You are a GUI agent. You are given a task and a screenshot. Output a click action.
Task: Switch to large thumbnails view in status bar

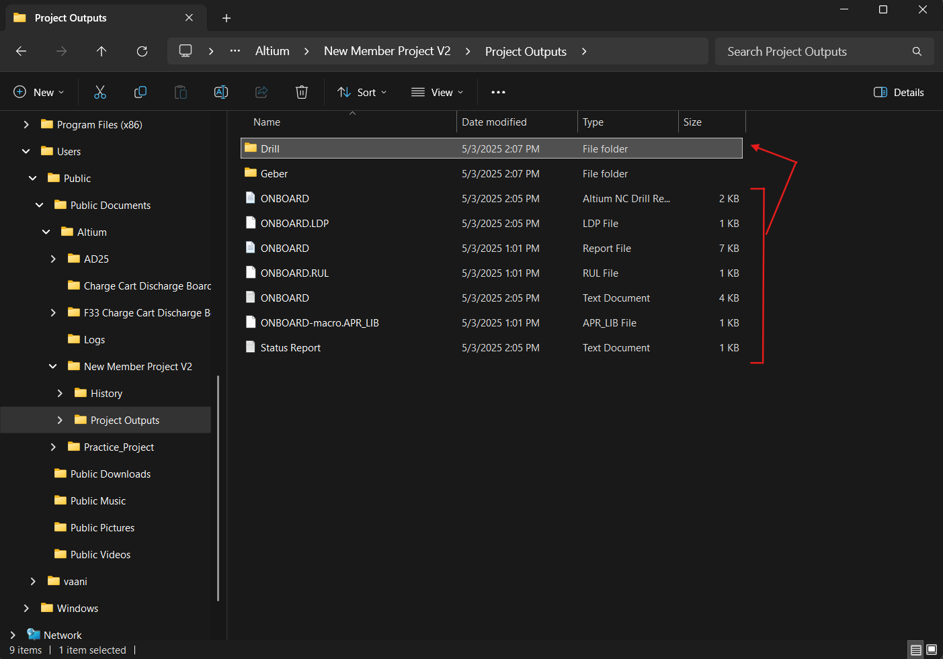[932, 650]
